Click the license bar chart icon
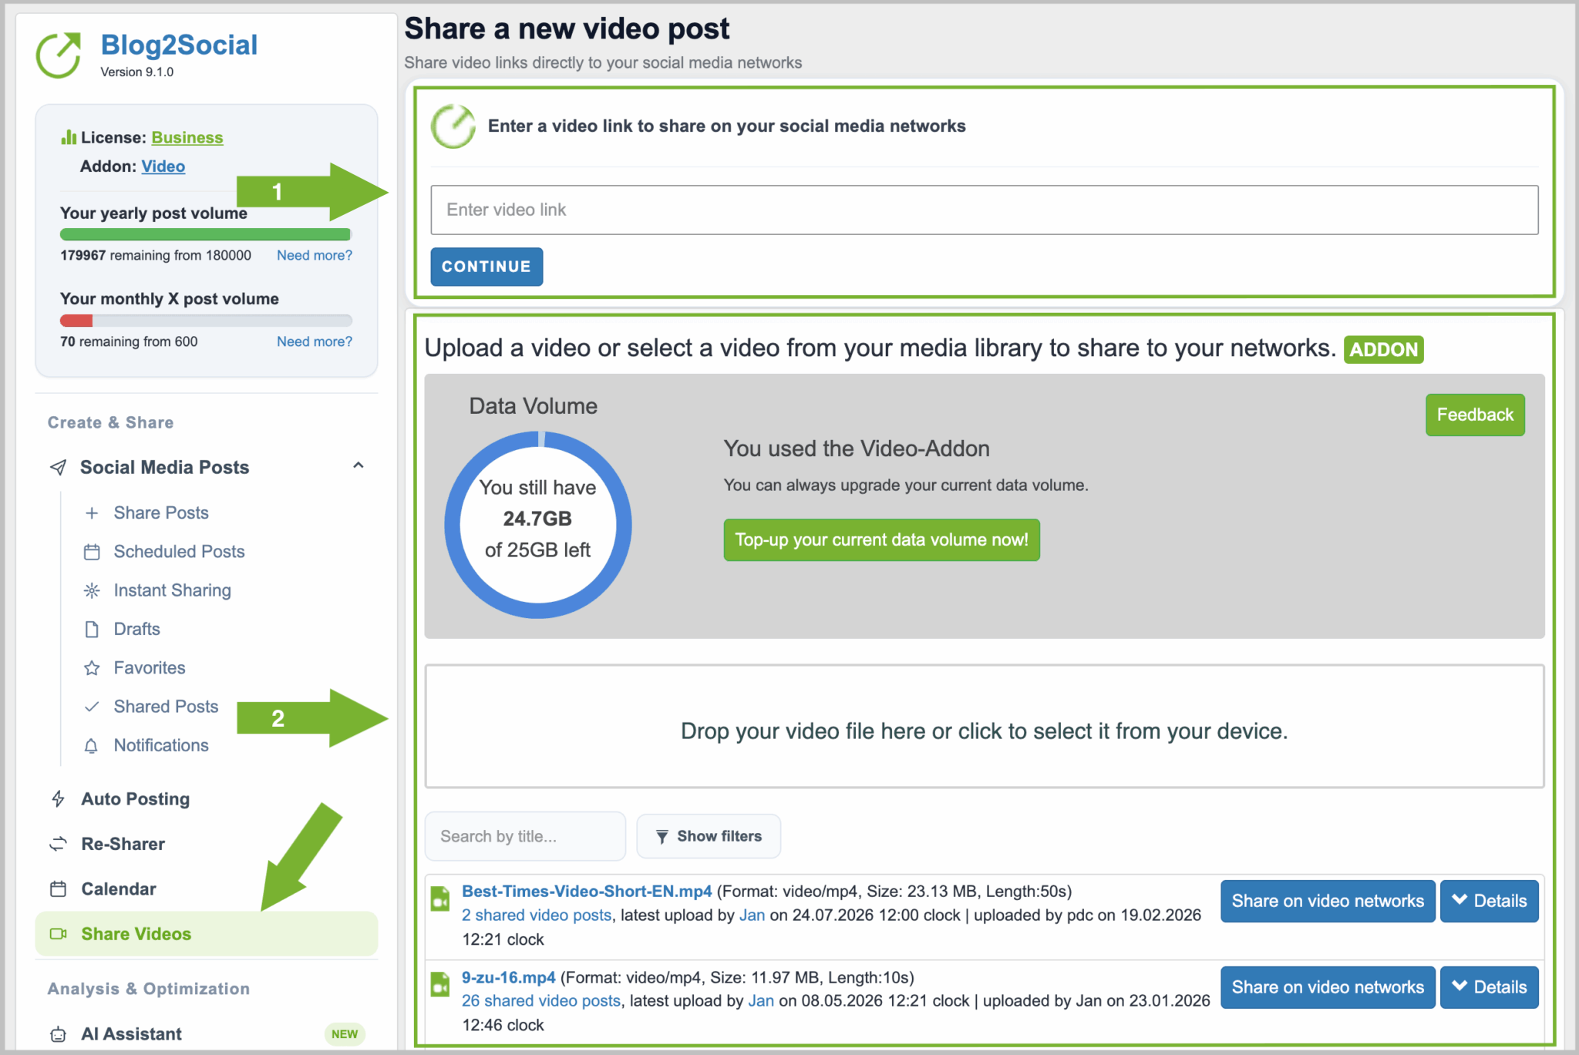1579x1055 pixels. click(x=69, y=137)
